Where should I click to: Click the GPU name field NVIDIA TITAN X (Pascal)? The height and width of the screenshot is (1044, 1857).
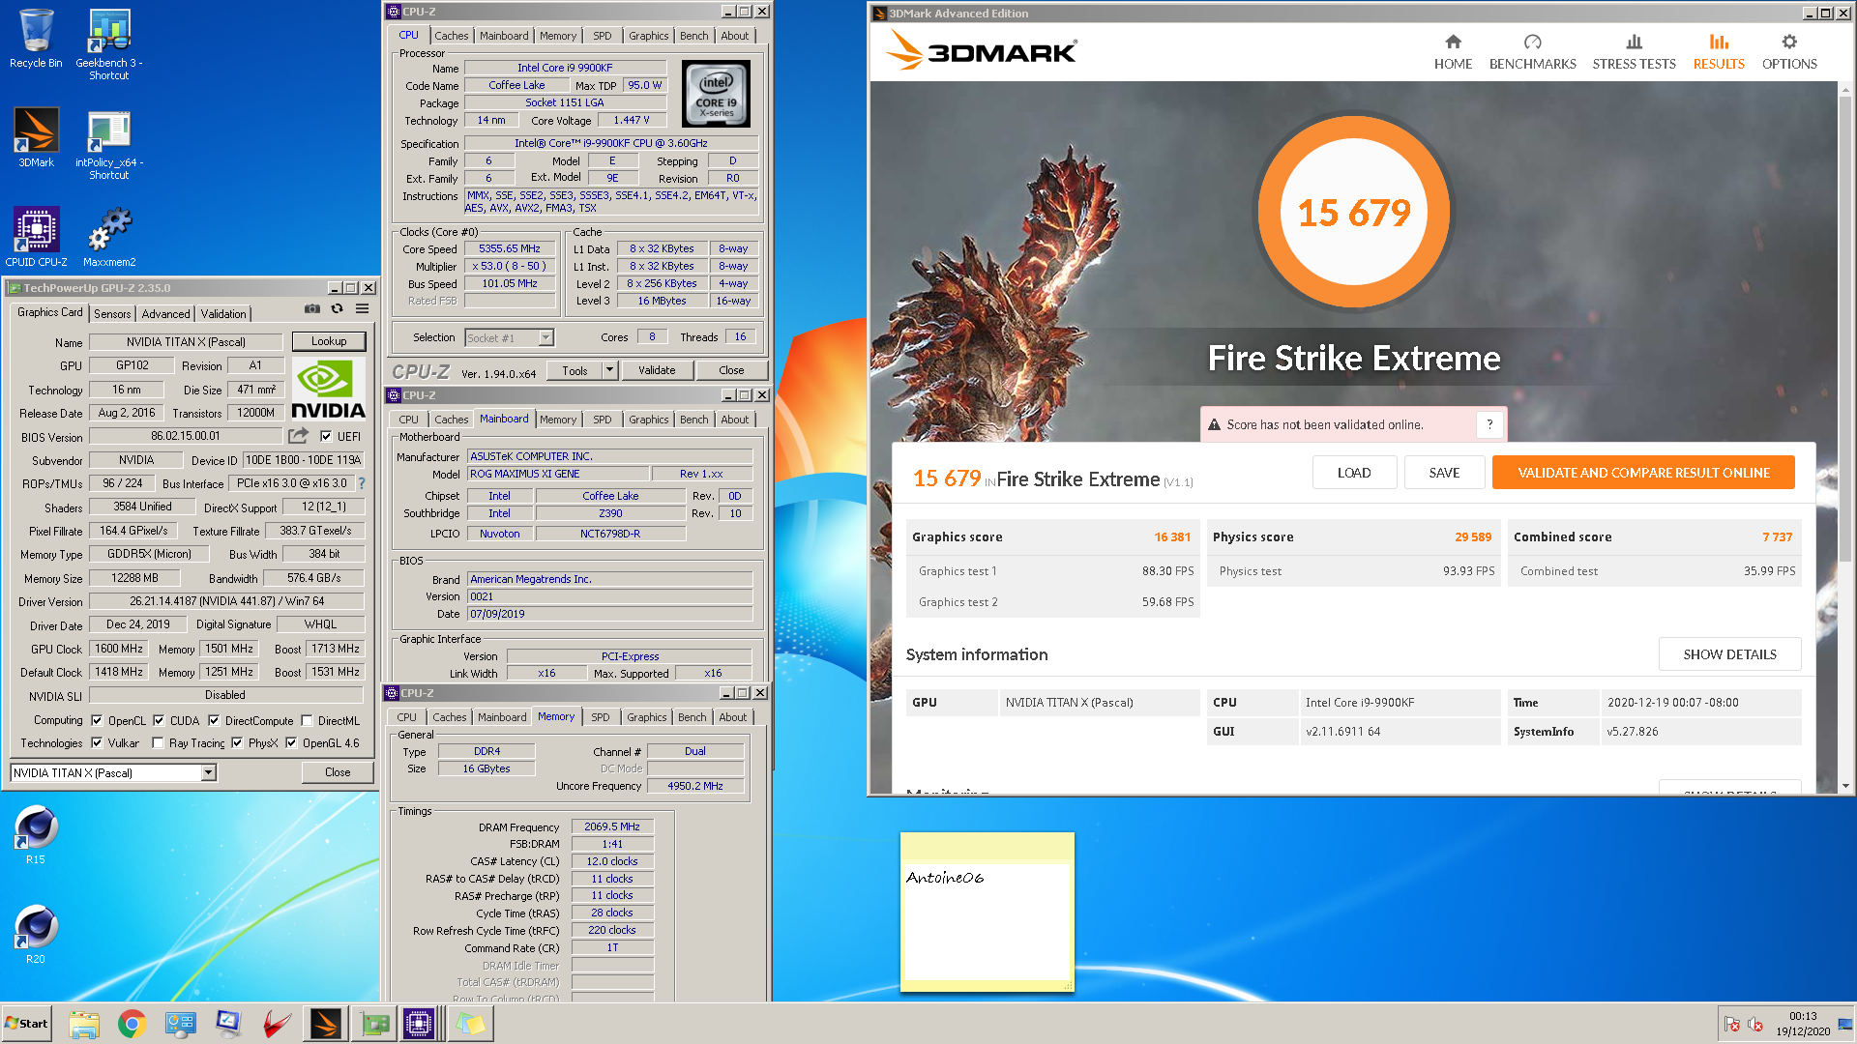[186, 341]
